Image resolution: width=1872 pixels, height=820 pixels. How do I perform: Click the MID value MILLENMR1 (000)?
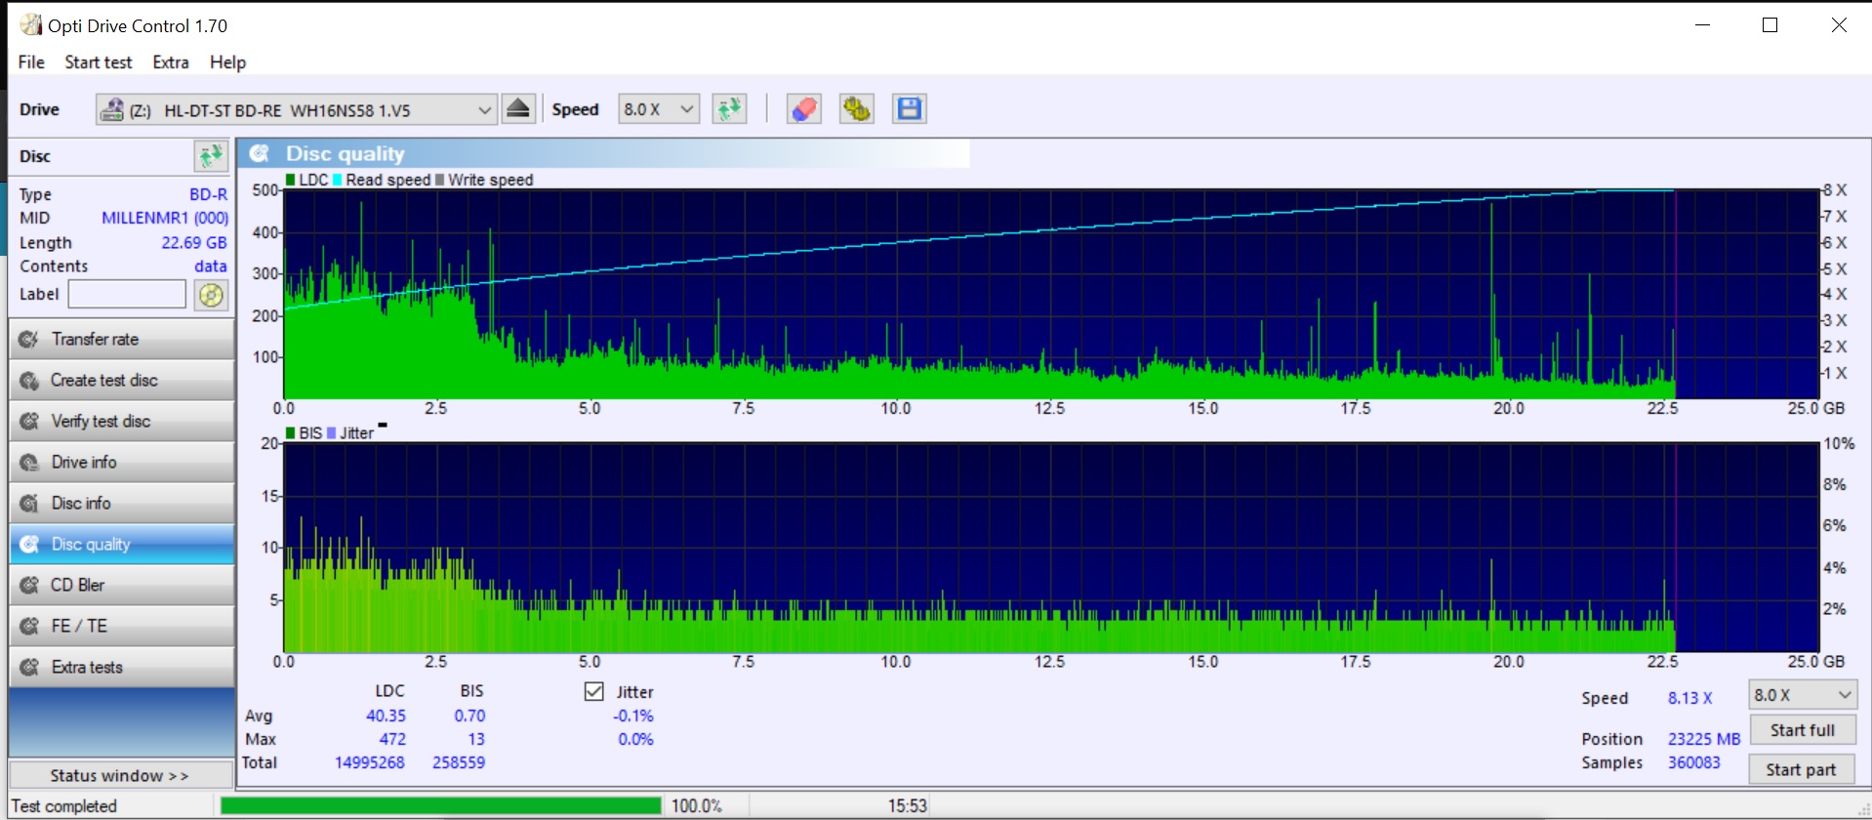click(x=165, y=218)
